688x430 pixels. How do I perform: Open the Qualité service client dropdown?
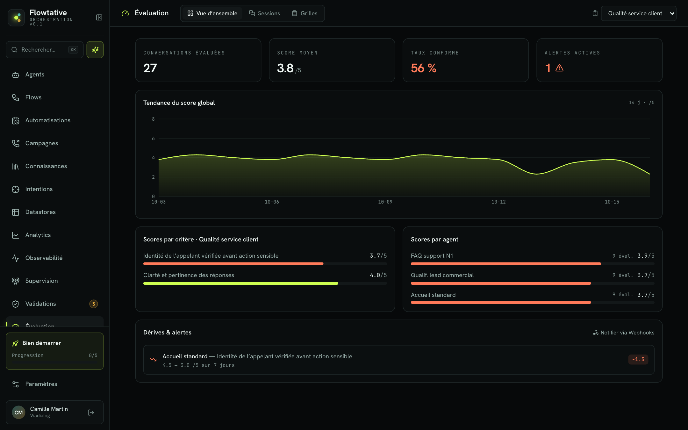(639, 13)
